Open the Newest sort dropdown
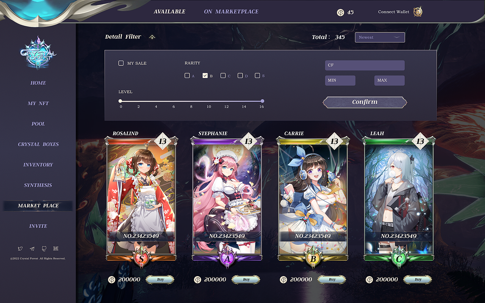 point(380,37)
